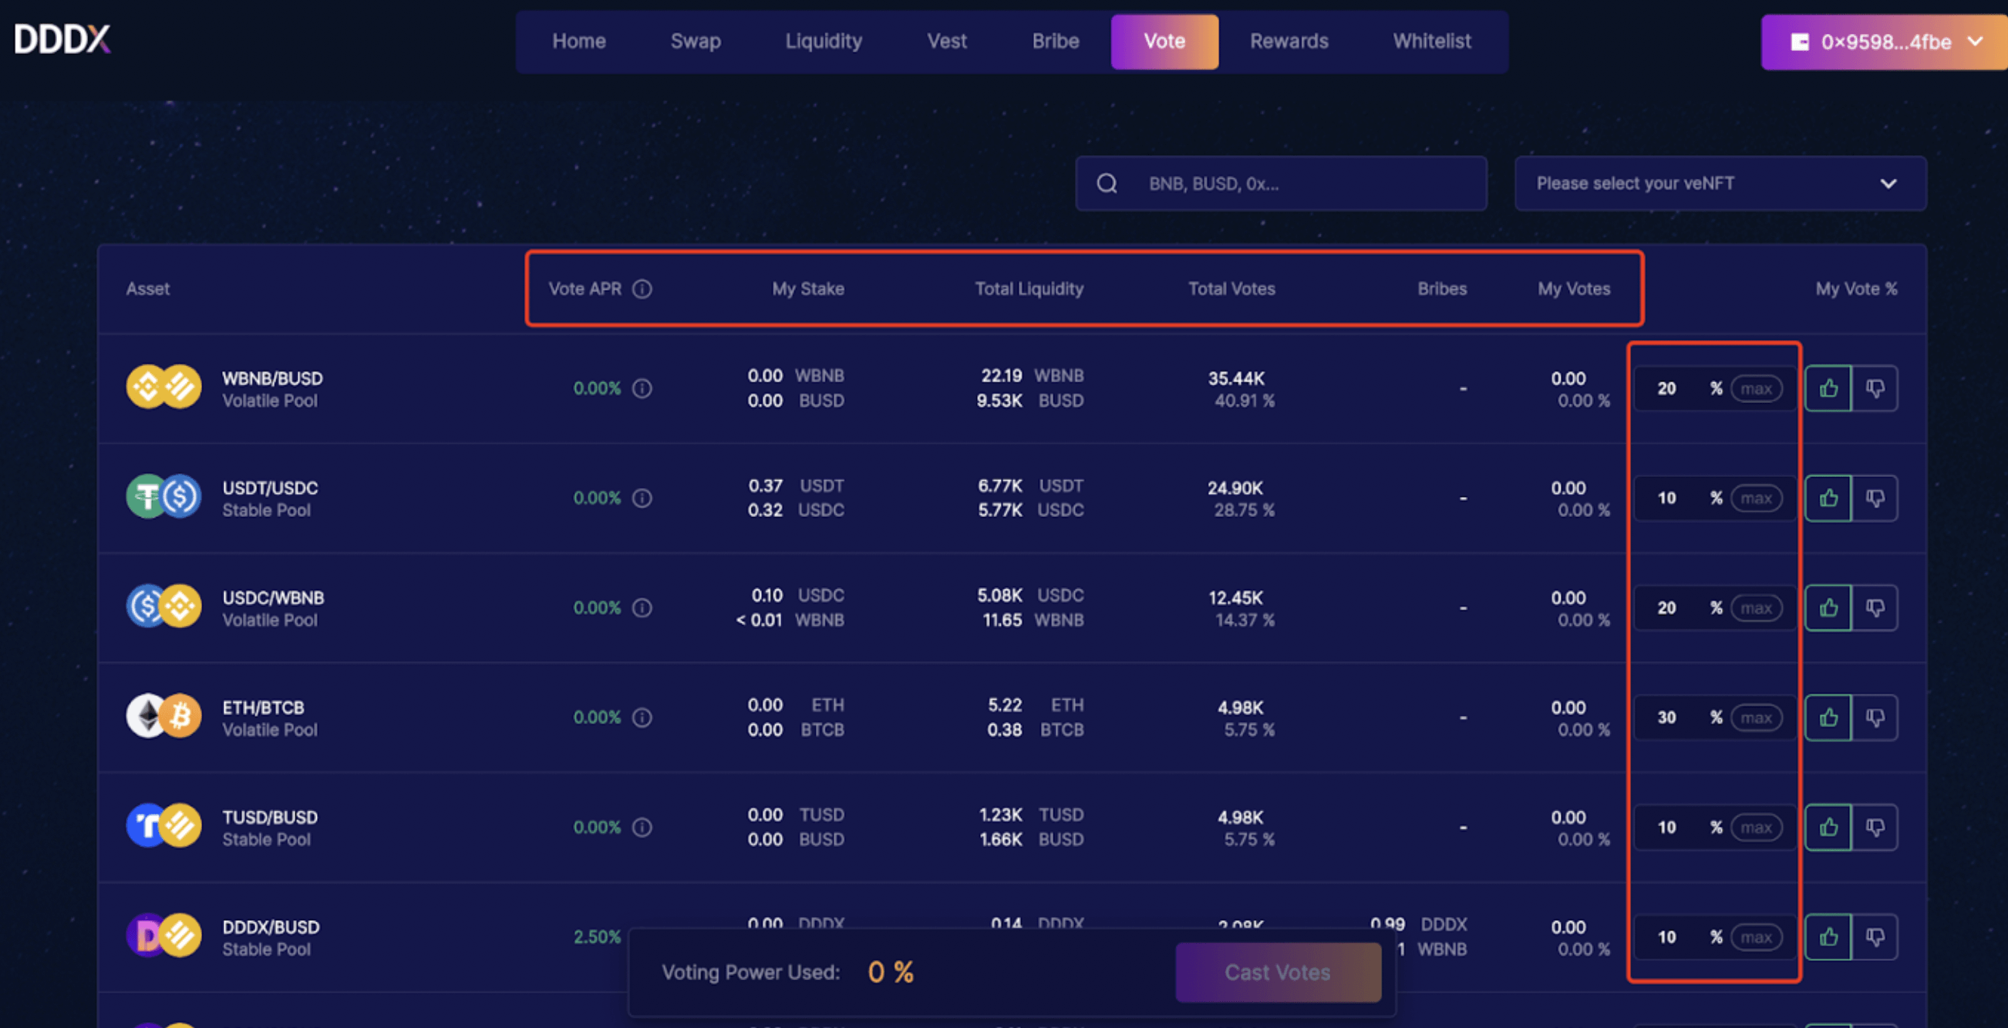Click TUSD/BUSD Vote APR info icon
The height and width of the screenshot is (1028, 2008).
pyautogui.click(x=642, y=827)
